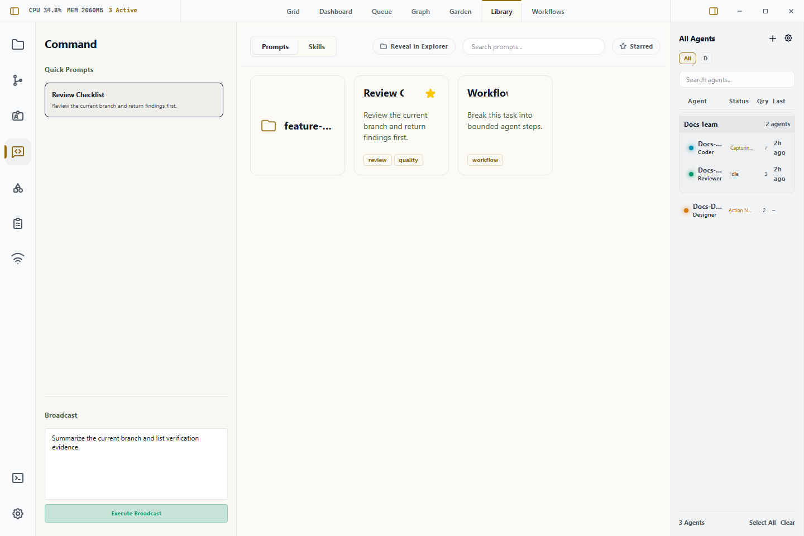Toggle the right panel layout icon

point(714,11)
